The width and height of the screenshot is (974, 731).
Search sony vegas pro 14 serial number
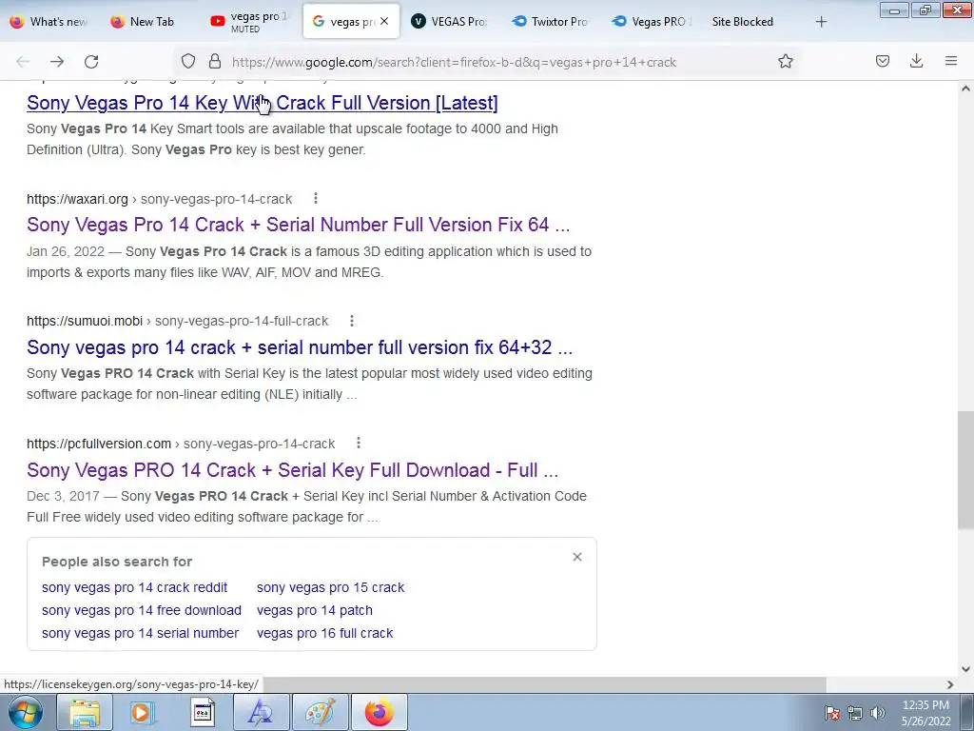(x=141, y=633)
